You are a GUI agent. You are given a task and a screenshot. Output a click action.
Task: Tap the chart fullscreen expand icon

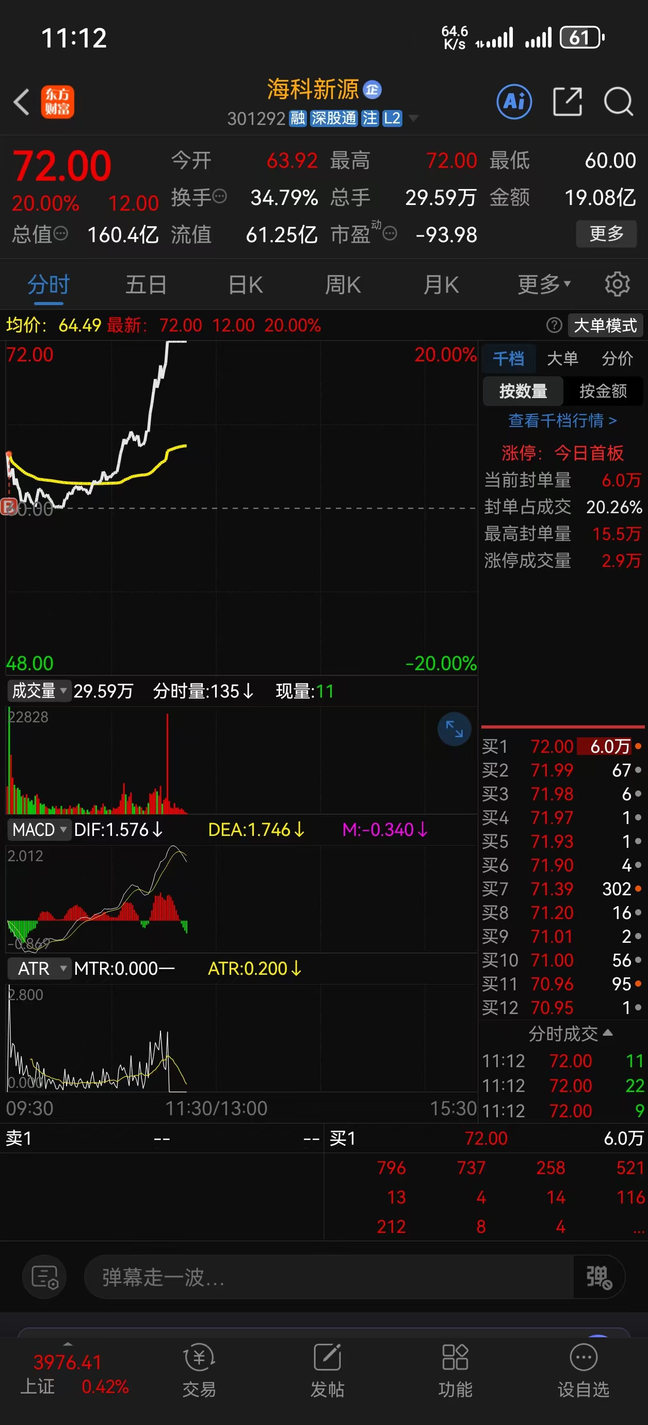coord(454,729)
